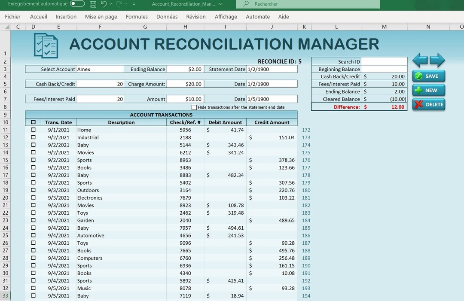Open the Automate tab
464x301 pixels.
(x=258, y=17)
